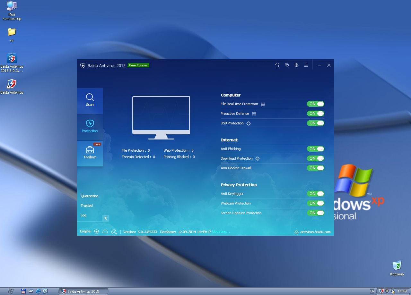The image size is (411, 295).
Task: Click Baidu Antivirus 2015 taskbar button
Action: (83, 291)
